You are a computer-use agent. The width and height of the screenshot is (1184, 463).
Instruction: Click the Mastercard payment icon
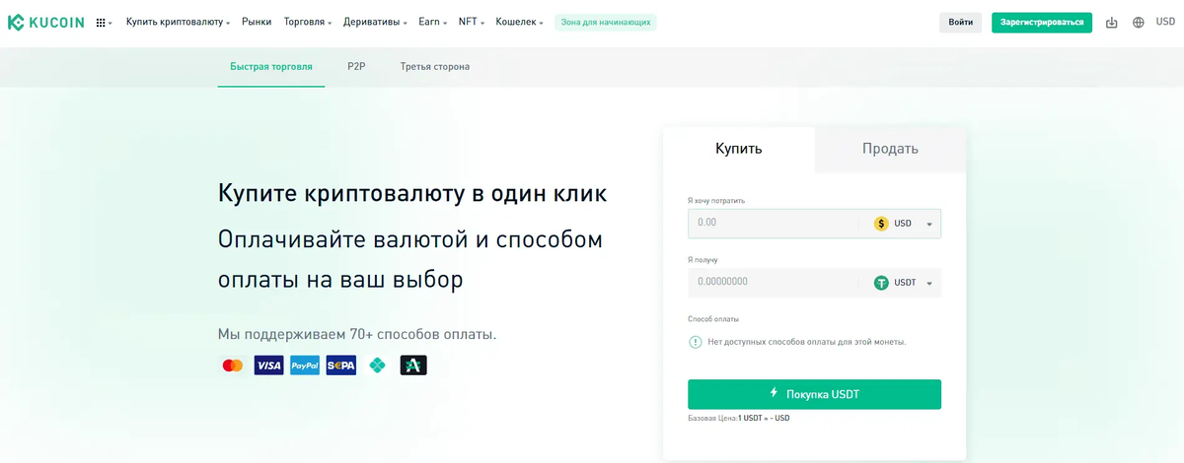click(233, 365)
